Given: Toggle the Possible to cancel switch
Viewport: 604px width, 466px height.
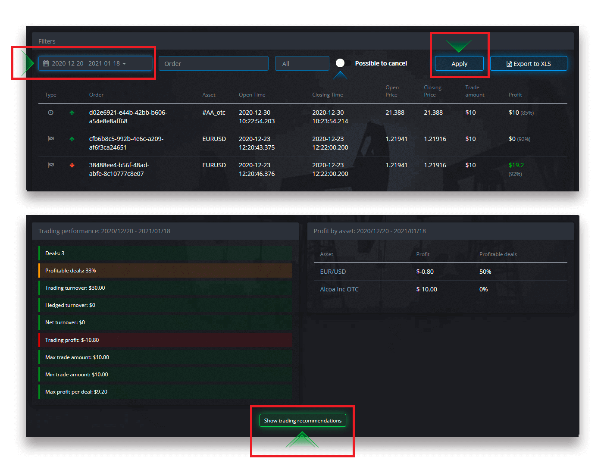Looking at the screenshot, I should pyautogui.click(x=343, y=63).
